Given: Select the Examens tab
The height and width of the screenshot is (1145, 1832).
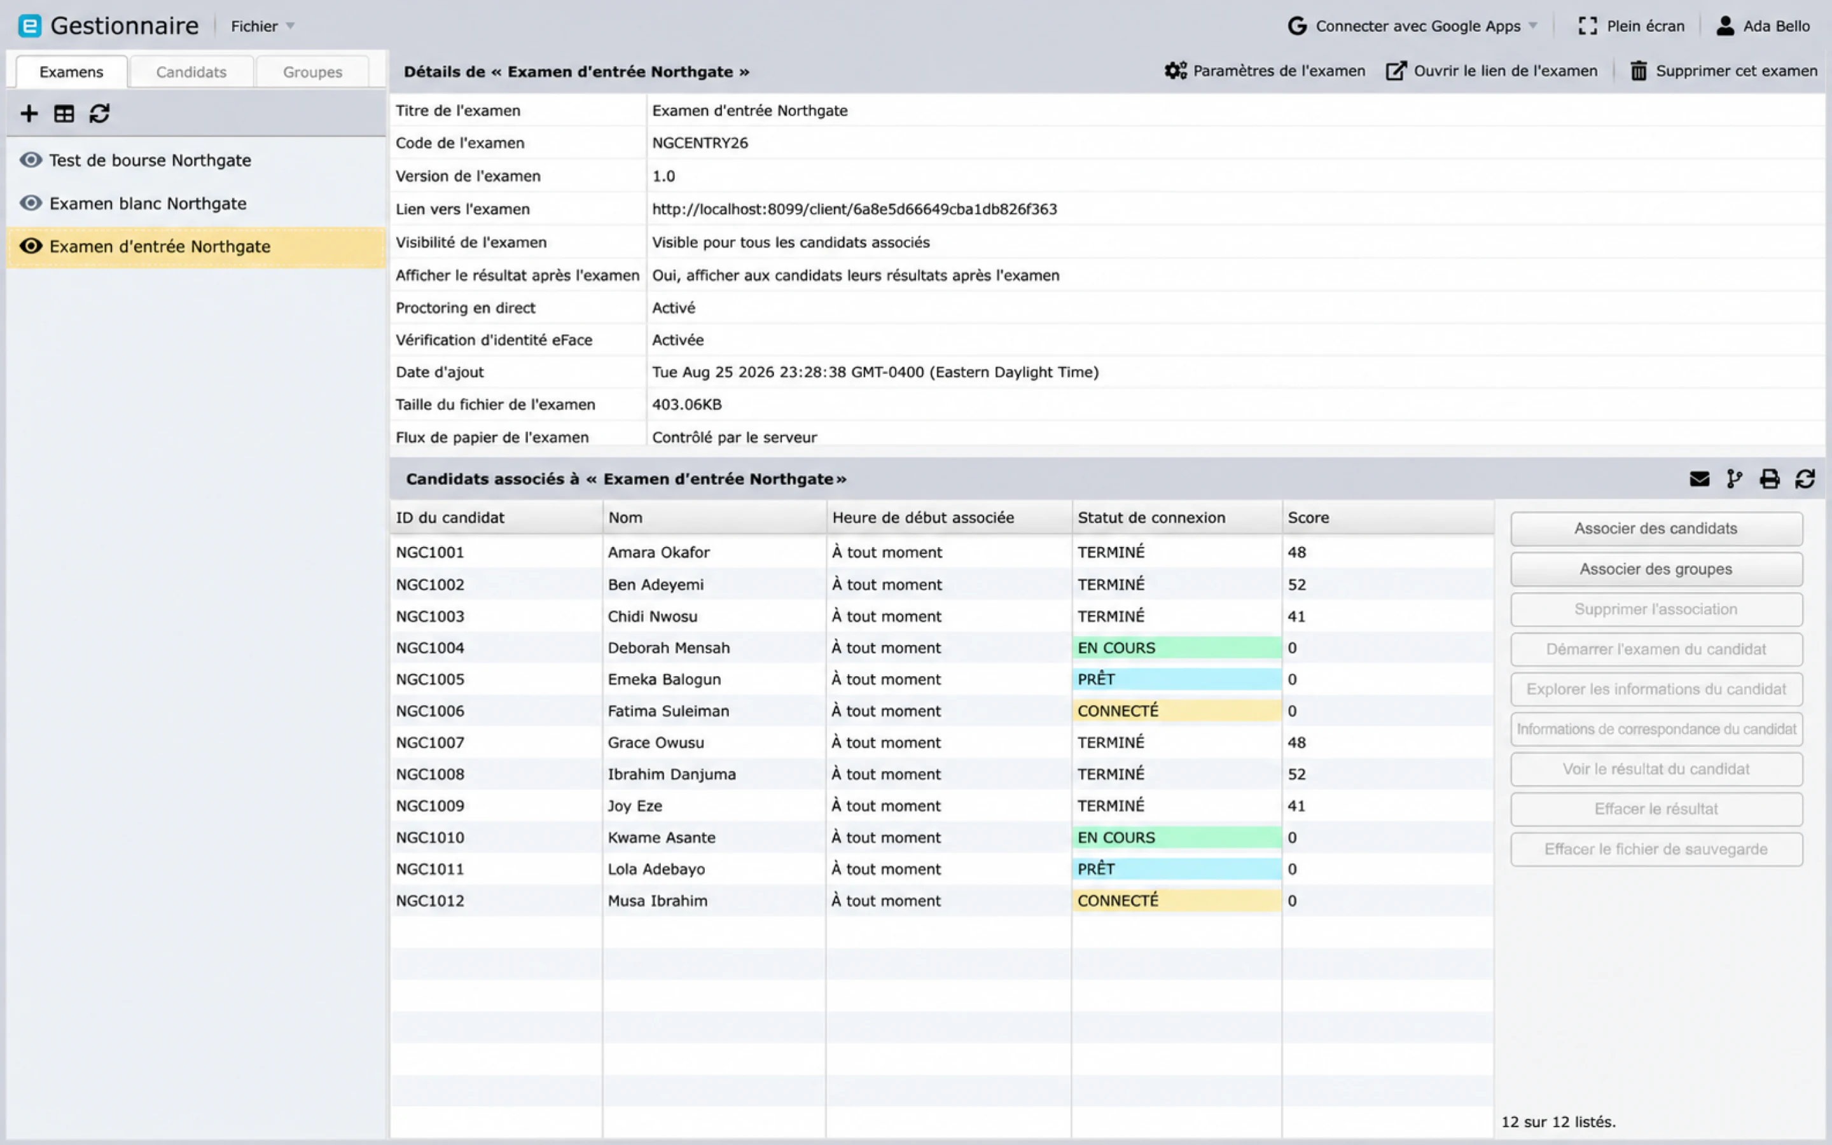Looking at the screenshot, I should click(x=71, y=72).
